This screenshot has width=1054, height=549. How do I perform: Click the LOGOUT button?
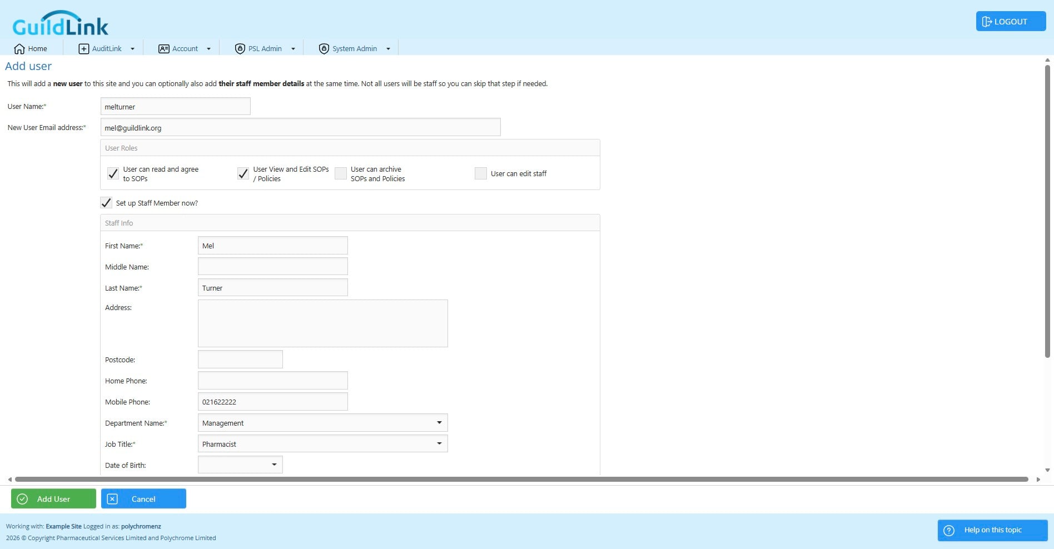point(1011,22)
